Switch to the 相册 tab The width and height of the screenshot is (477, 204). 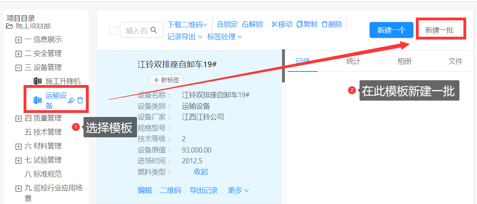[x=404, y=61]
